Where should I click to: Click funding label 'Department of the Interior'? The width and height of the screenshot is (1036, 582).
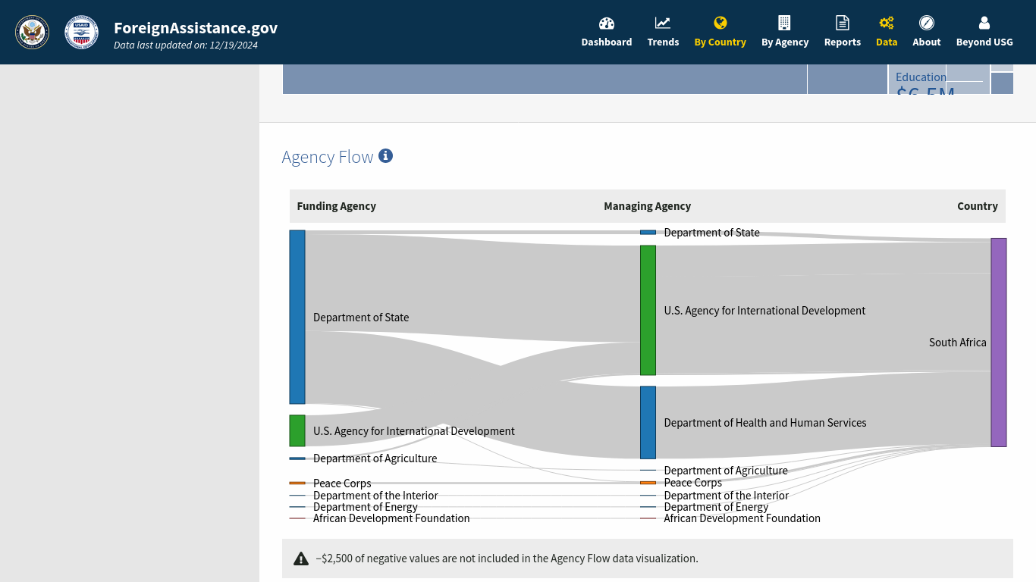375,496
